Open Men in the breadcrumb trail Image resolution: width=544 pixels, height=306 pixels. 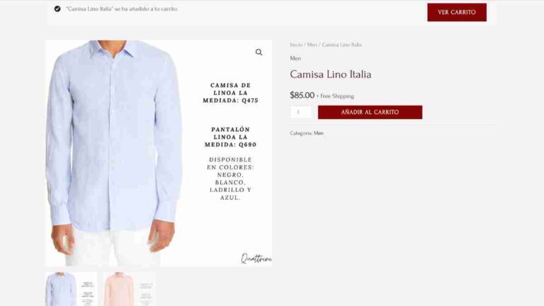312,45
